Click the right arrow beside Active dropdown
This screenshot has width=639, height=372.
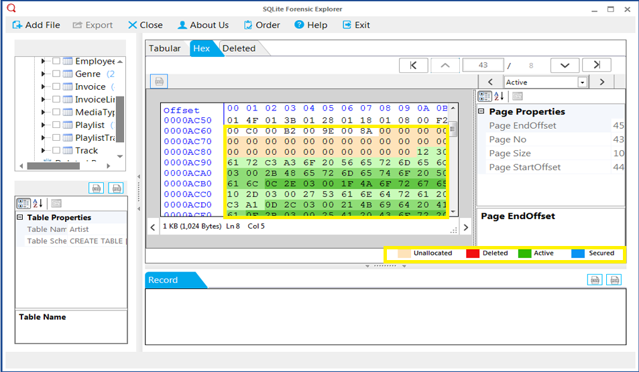point(602,82)
